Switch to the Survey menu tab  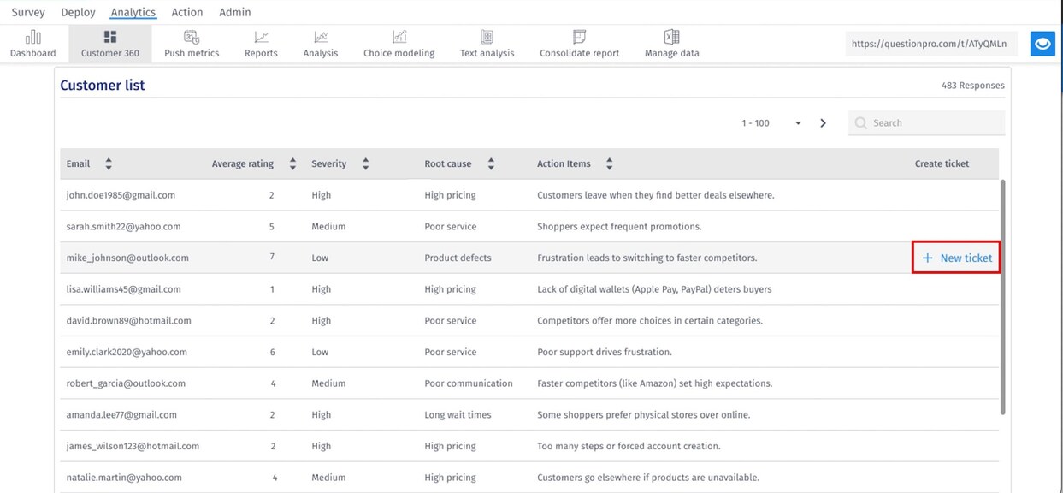point(28,12)
